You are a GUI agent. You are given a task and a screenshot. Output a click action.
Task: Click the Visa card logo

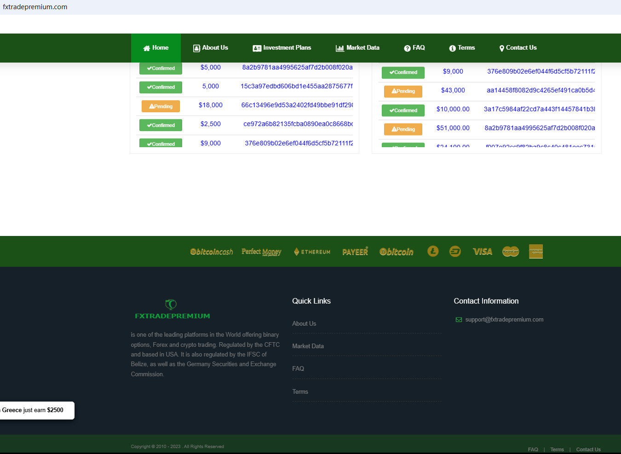click(x=483, y=252)
